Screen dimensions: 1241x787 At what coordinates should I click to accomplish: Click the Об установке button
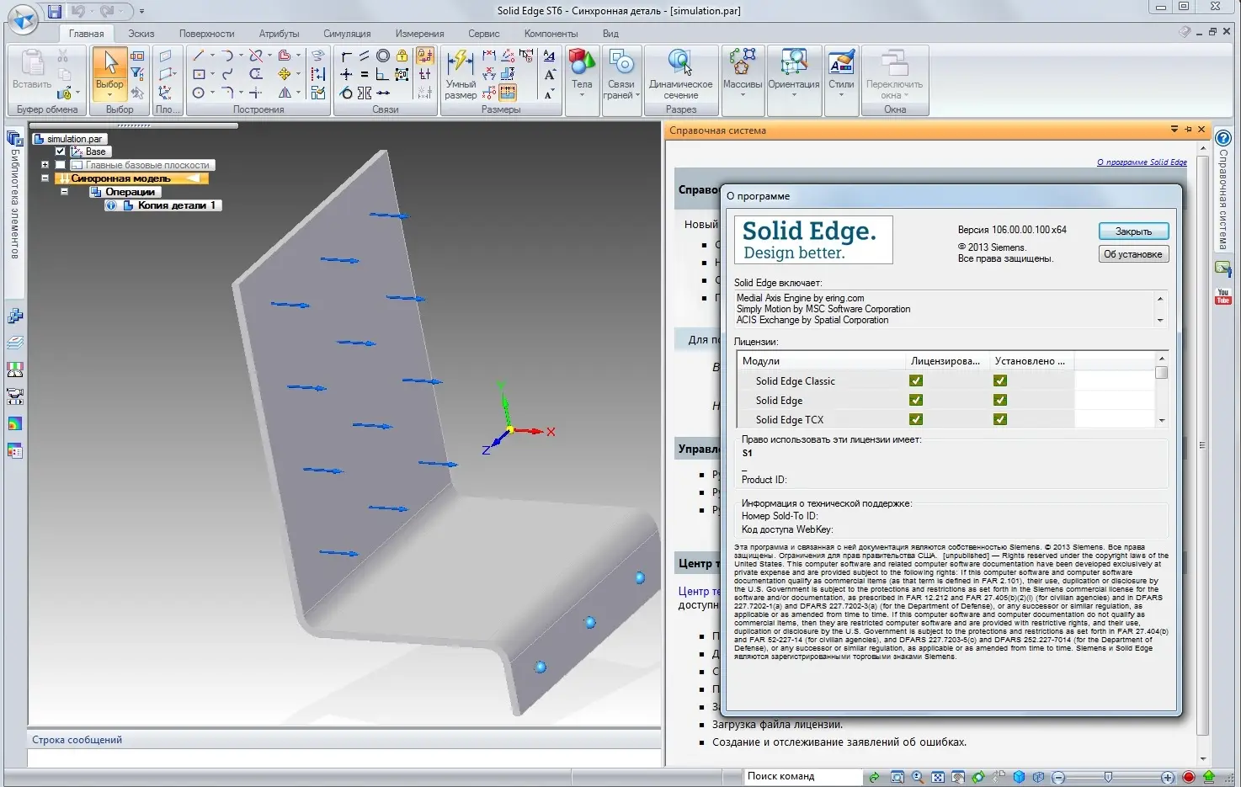(1132, 254)
